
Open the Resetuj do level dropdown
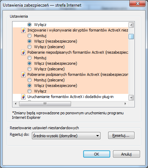tap(66, 136)
